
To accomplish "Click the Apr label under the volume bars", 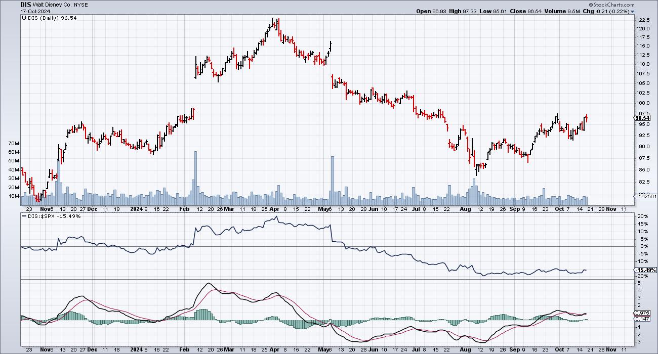I will tap(274, 208).
